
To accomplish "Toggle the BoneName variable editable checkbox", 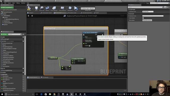I will 23,76.
